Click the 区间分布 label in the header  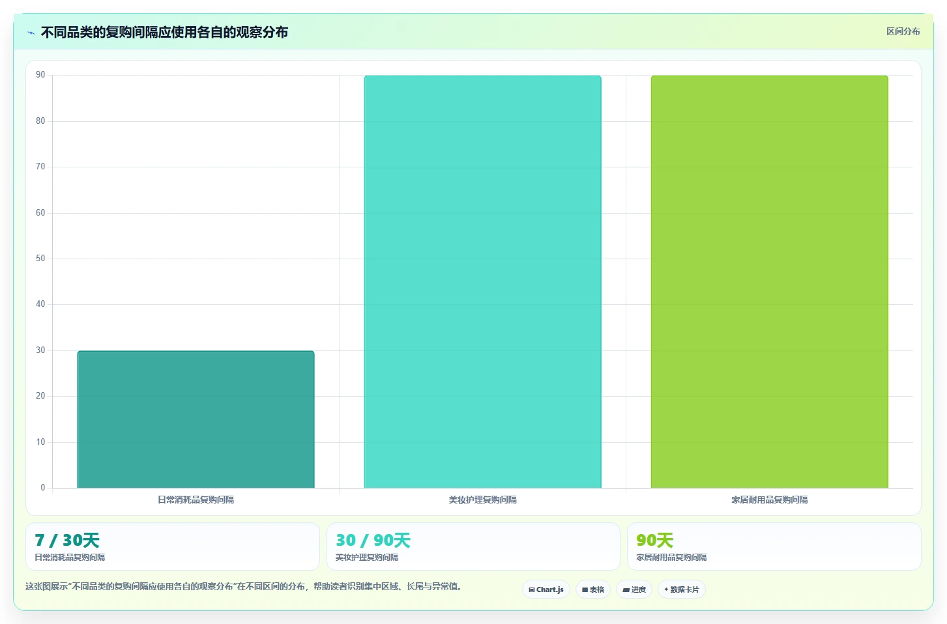pyautogui.click(x=903, y=31)
